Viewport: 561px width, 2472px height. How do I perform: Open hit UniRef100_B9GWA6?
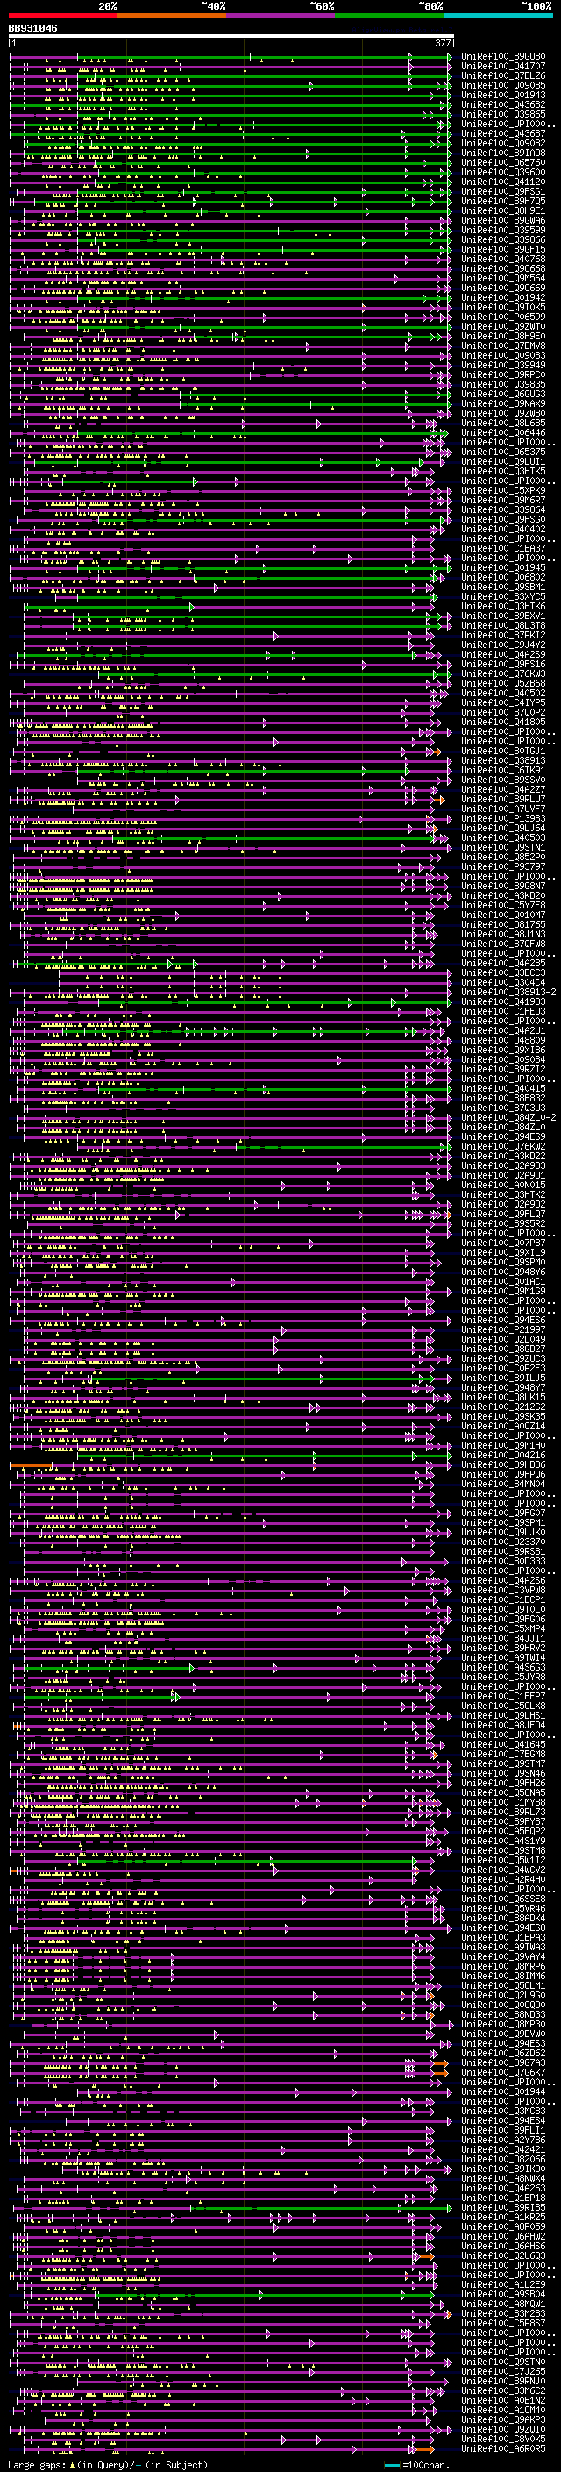[503, 221]
